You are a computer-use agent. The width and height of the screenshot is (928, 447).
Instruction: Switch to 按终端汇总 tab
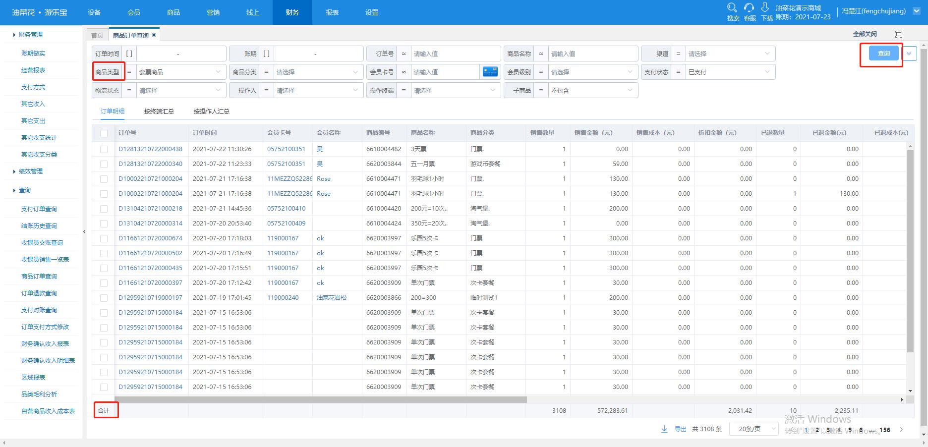click(159, 112)
